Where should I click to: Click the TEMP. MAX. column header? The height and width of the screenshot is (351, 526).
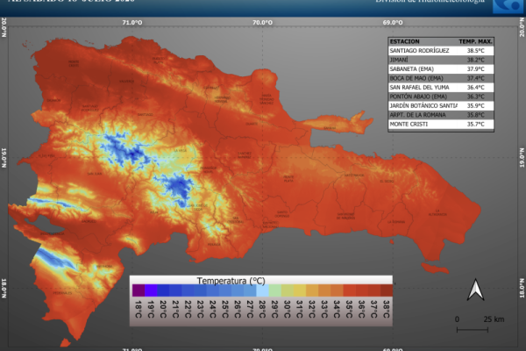pyautogui.click(x=475, y=41)
